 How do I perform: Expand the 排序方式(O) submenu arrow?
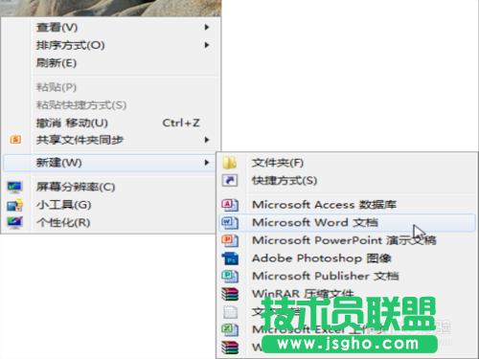(207, 45)
